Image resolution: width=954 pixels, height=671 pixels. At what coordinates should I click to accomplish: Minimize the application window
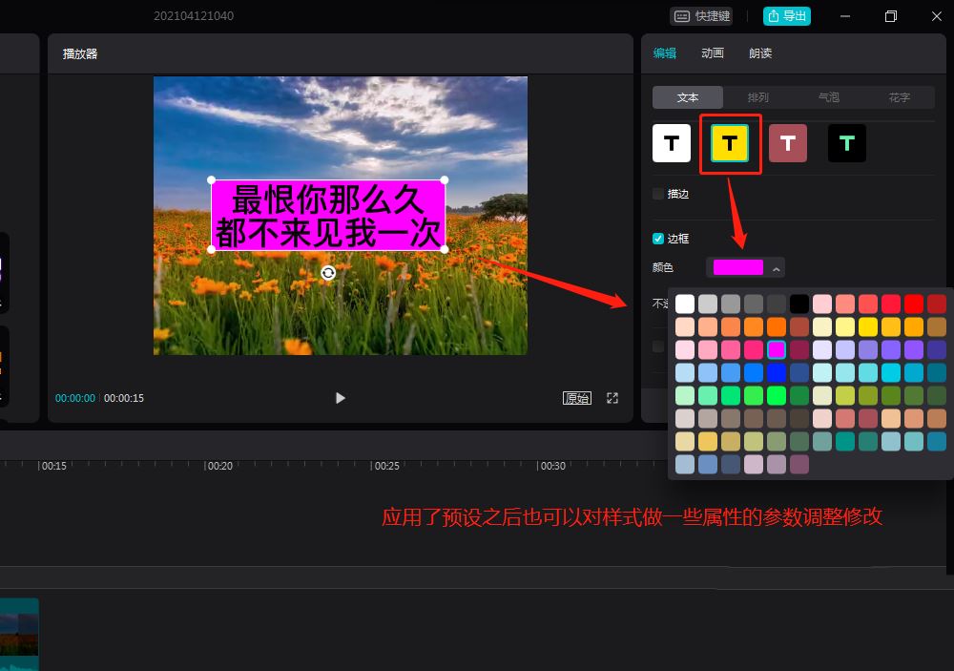pos(845,16)
